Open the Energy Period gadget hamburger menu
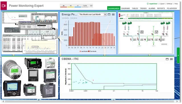The image size is (182, 104). (113, 15)
